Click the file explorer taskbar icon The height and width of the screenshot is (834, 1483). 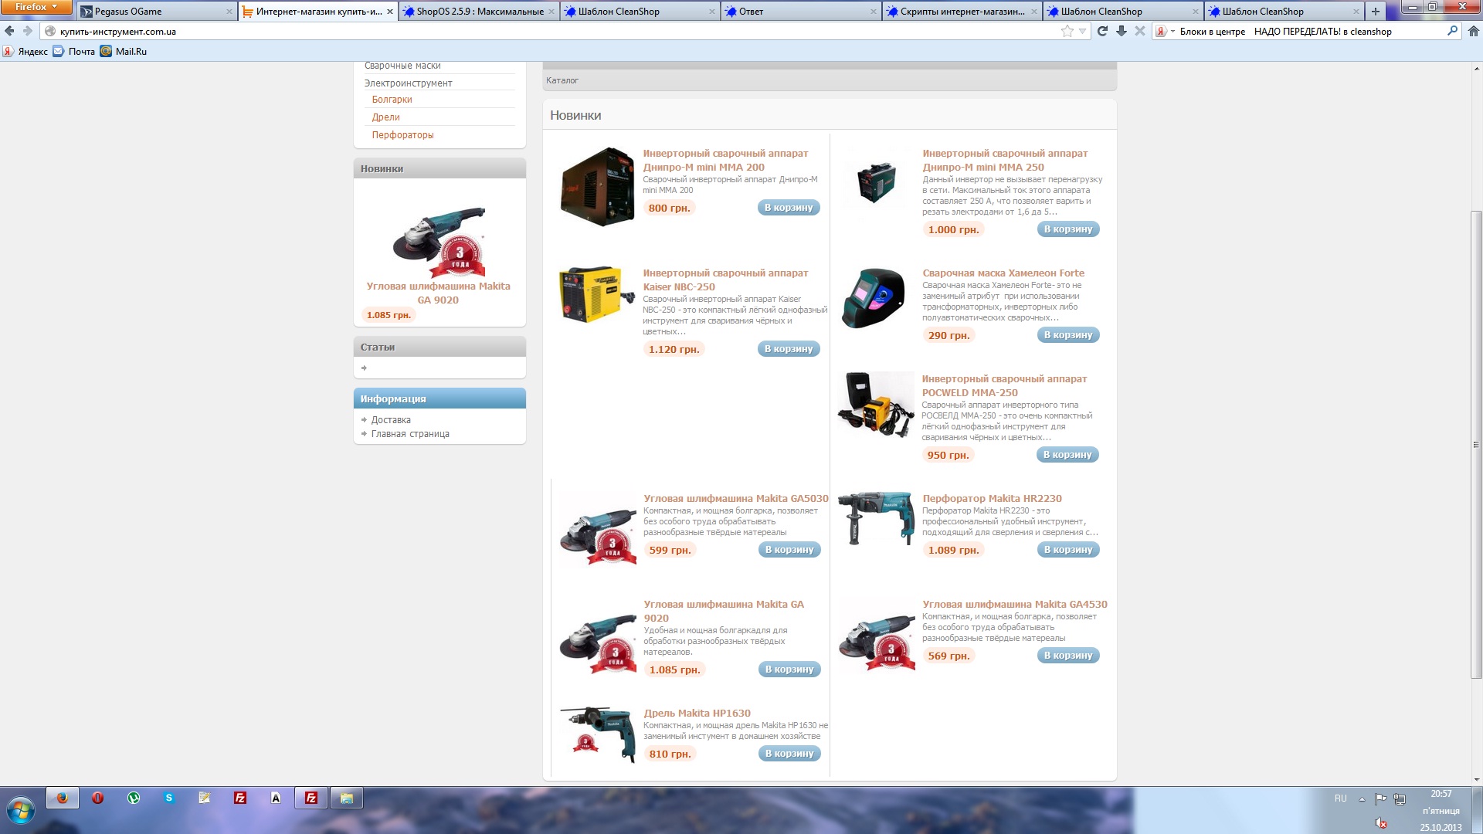(x=347, y=798)
